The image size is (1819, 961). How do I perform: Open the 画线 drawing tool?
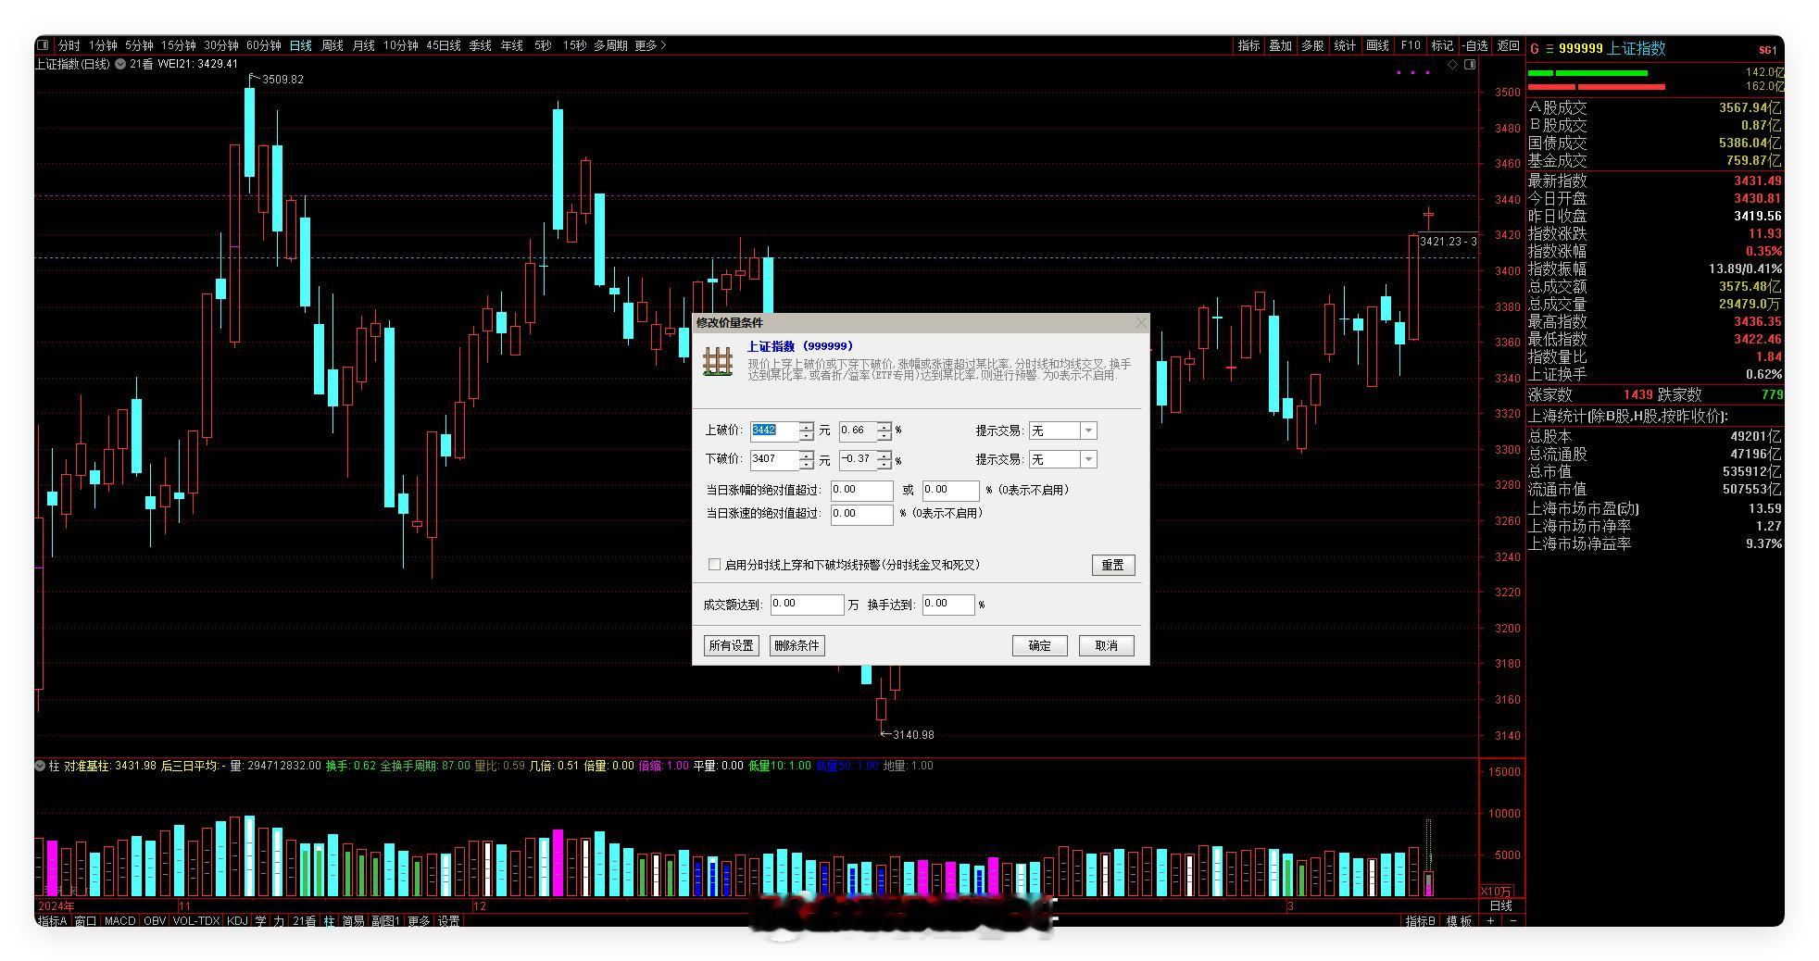click(x=1378, y=45)
